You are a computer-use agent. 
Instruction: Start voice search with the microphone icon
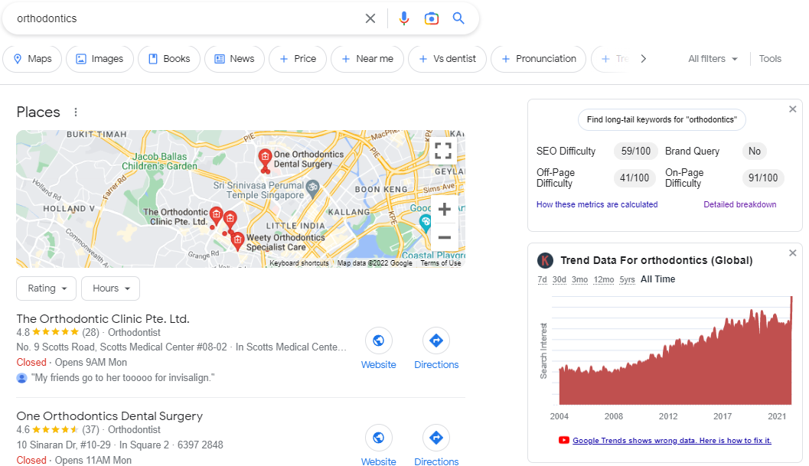point(404,18)
